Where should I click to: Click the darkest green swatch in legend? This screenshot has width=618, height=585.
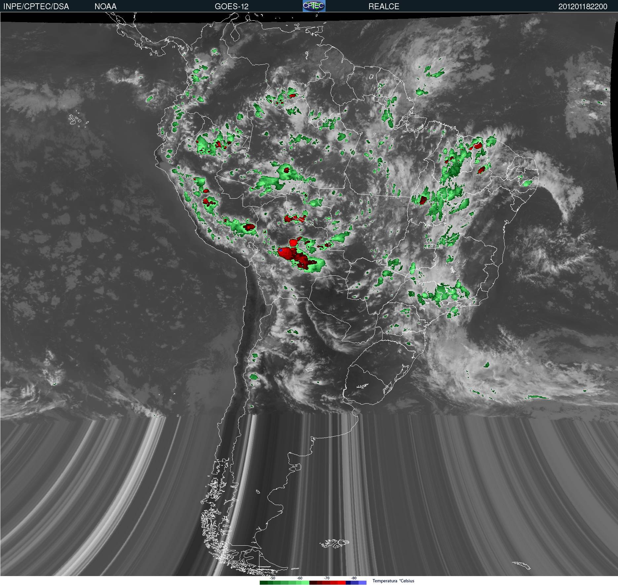(x=264, y=583)
